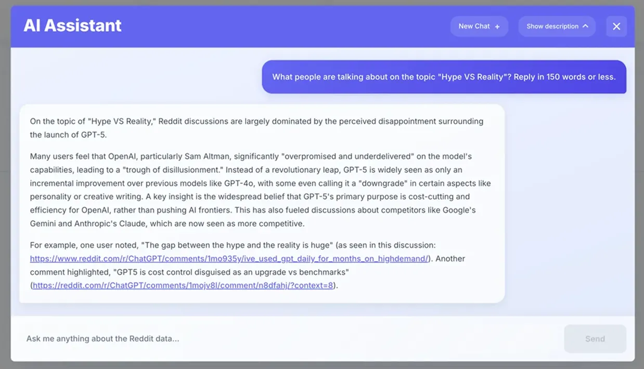
Task: Click the paragraph starting 'On the topic of'
Action: point(256,128)
